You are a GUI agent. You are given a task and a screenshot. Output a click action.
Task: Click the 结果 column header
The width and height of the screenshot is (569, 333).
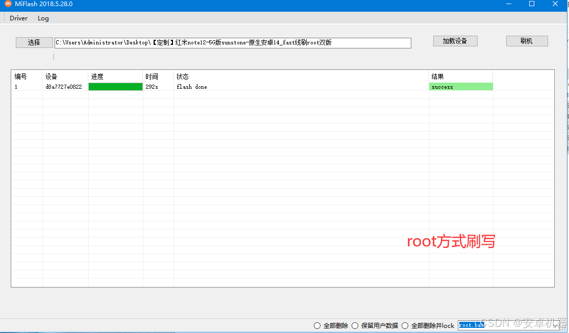coord(461,76)
